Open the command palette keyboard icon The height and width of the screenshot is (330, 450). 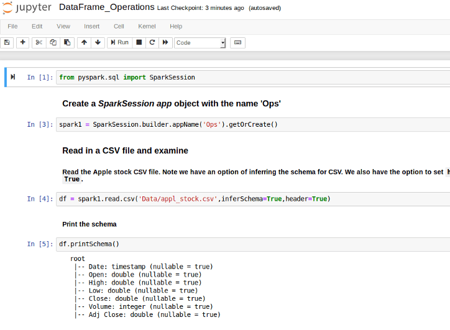pos(237,42)
